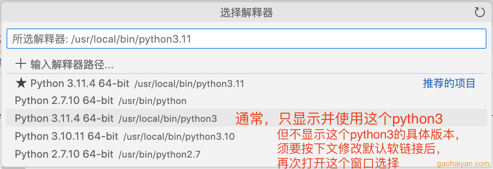Click the /usr/local/bin/python3.11 path in the starred row
The image size is (493, 169).
coord(189,84)
